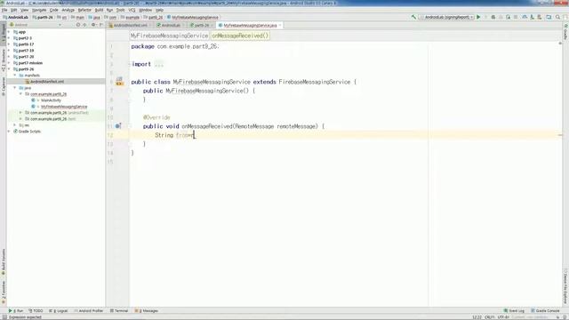Image resolution: width=569 pixels, height=320 pixels.
Task: Open the Tools menu
Action: (121, 10)
